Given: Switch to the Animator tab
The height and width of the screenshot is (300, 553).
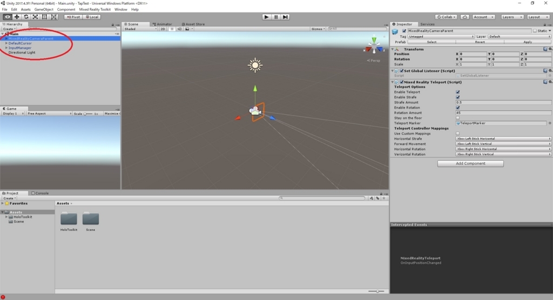Looking at the screenshot, I should [x=162, y=24].
